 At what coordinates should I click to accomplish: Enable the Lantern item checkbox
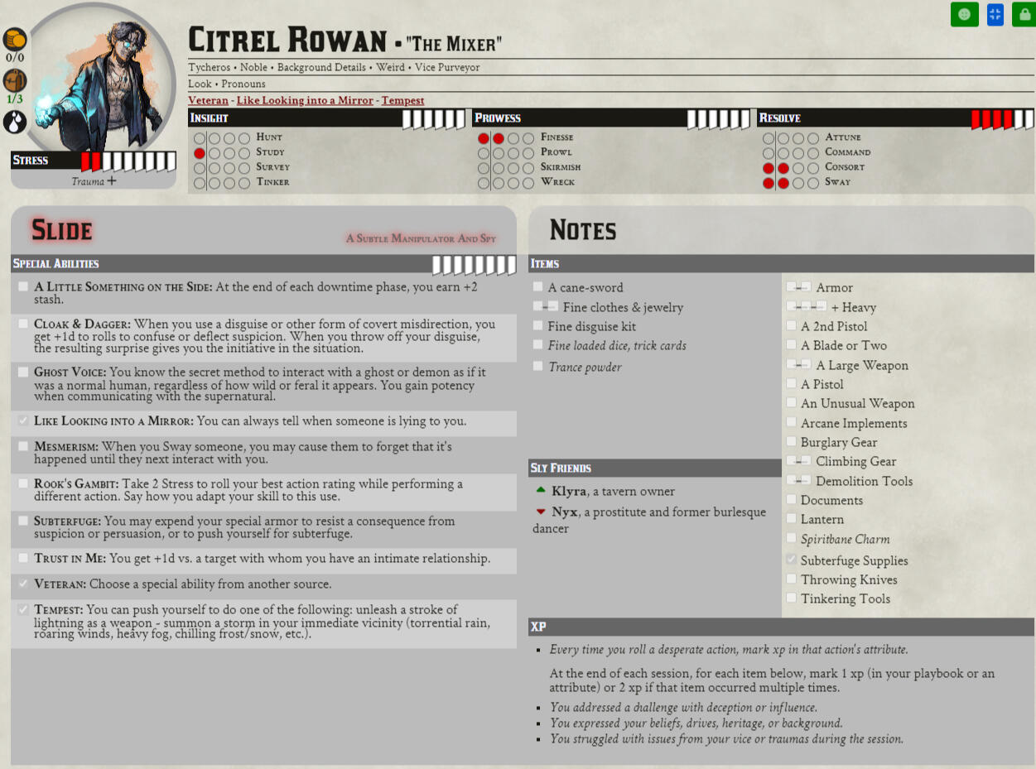tap(792, 519)
